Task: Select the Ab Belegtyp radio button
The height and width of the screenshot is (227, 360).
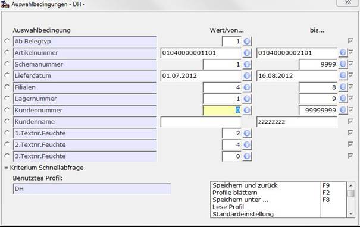Action: pos(7,41)
